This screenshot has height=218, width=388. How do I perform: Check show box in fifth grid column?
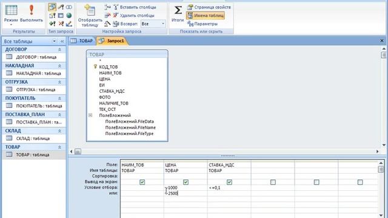coord(316,182)
